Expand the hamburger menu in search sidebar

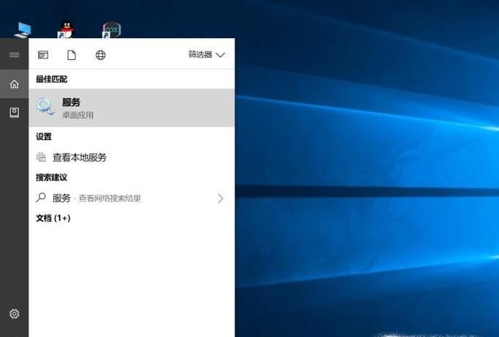tap(14, 55)
